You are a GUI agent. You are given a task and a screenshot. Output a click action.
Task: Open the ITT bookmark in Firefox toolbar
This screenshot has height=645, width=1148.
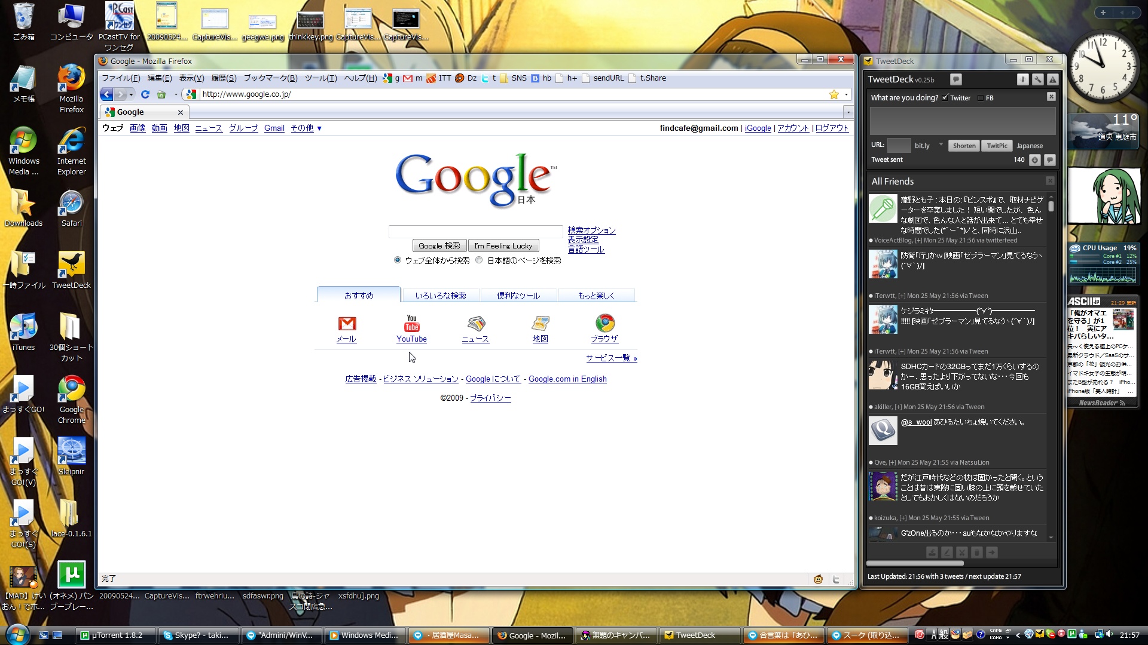[439, 78]
